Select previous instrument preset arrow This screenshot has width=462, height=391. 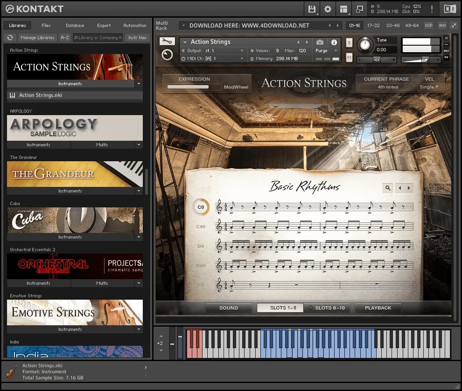298,42
